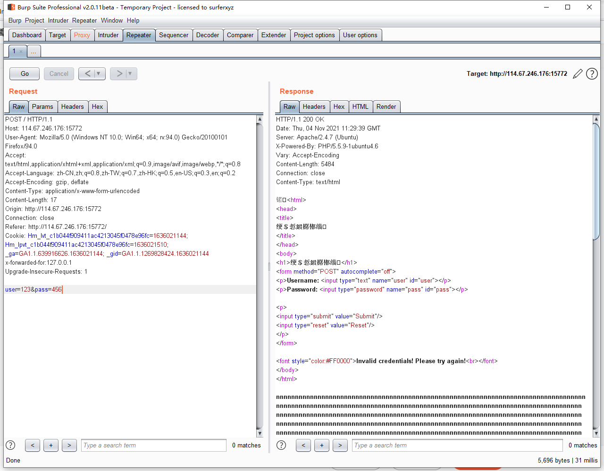Switch to the Proxy tab
The height and width of the screenshot is (471, 604).
click(82, 35)
